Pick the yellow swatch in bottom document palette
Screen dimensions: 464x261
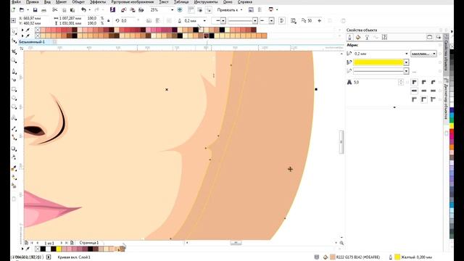(x=59, y=249)
